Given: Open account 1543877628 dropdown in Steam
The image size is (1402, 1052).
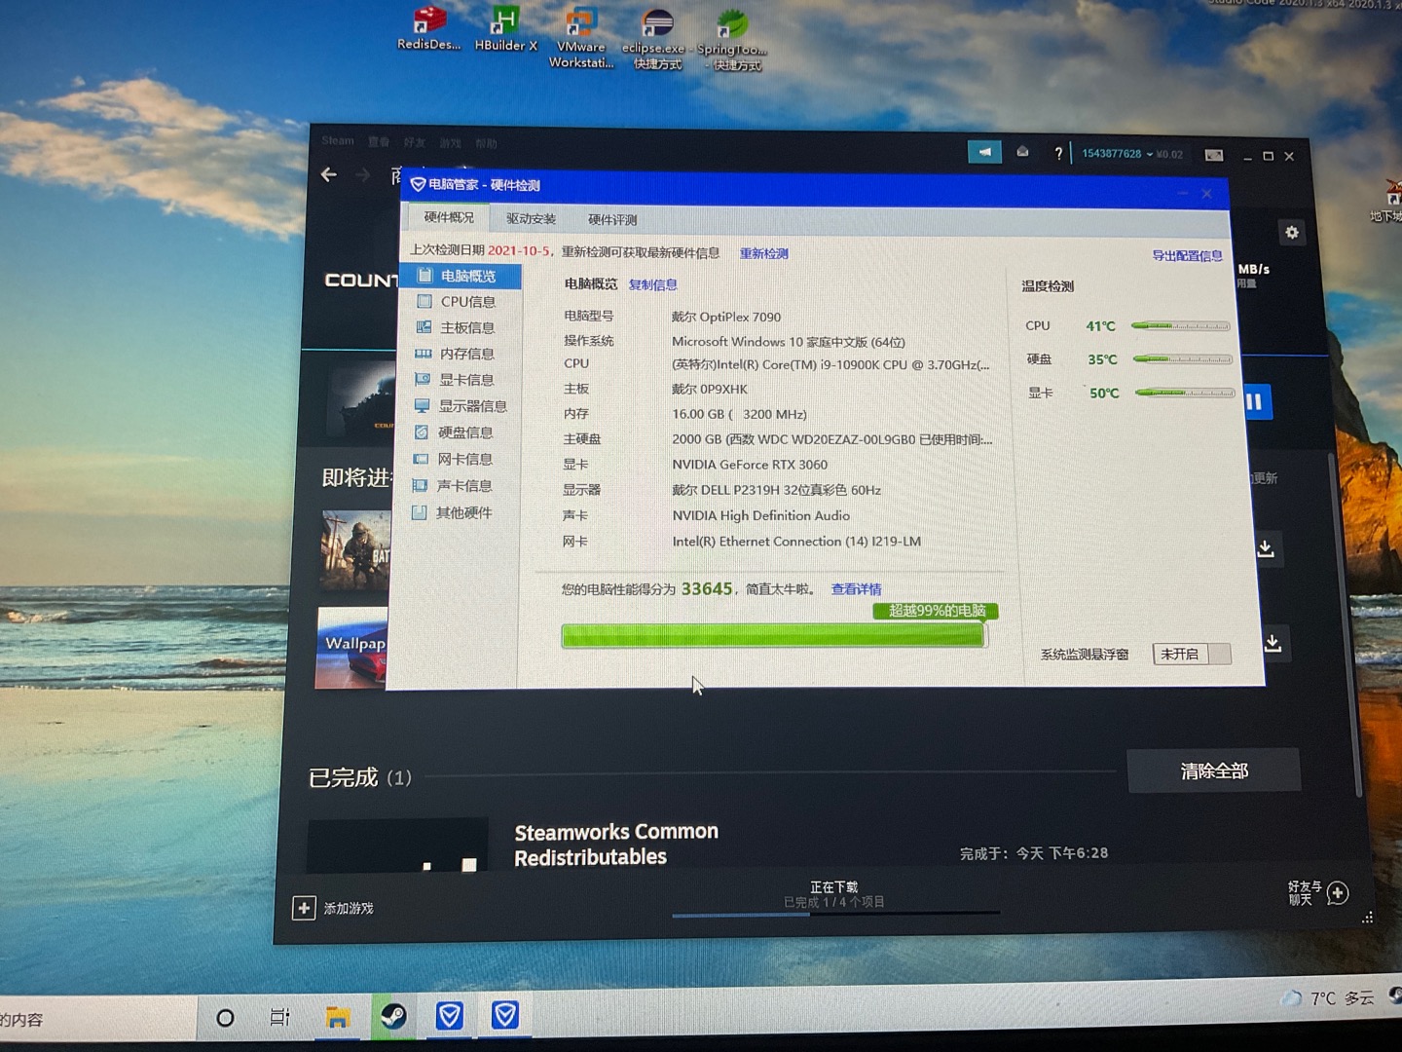Looking at the screenshot, I should pyautogui.click(x=1118, y=154).
